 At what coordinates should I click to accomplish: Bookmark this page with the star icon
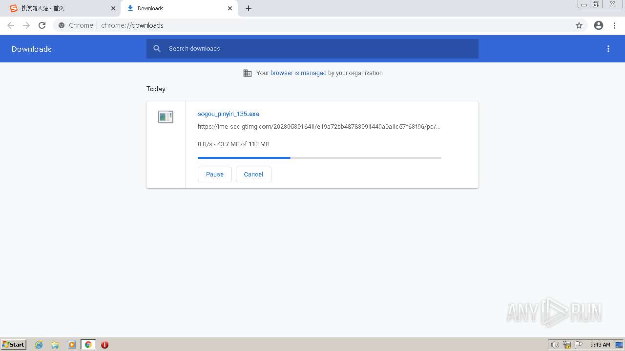pos(579,25)
